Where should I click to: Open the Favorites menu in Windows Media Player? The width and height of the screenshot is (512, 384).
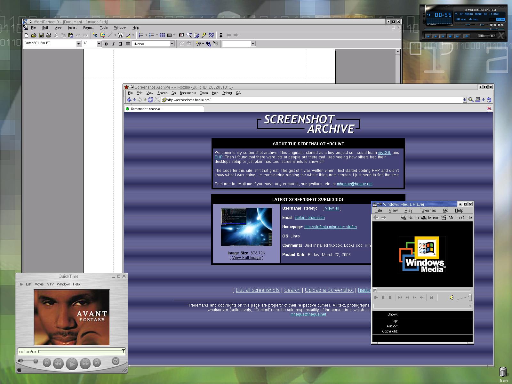[x=428, y=211]
